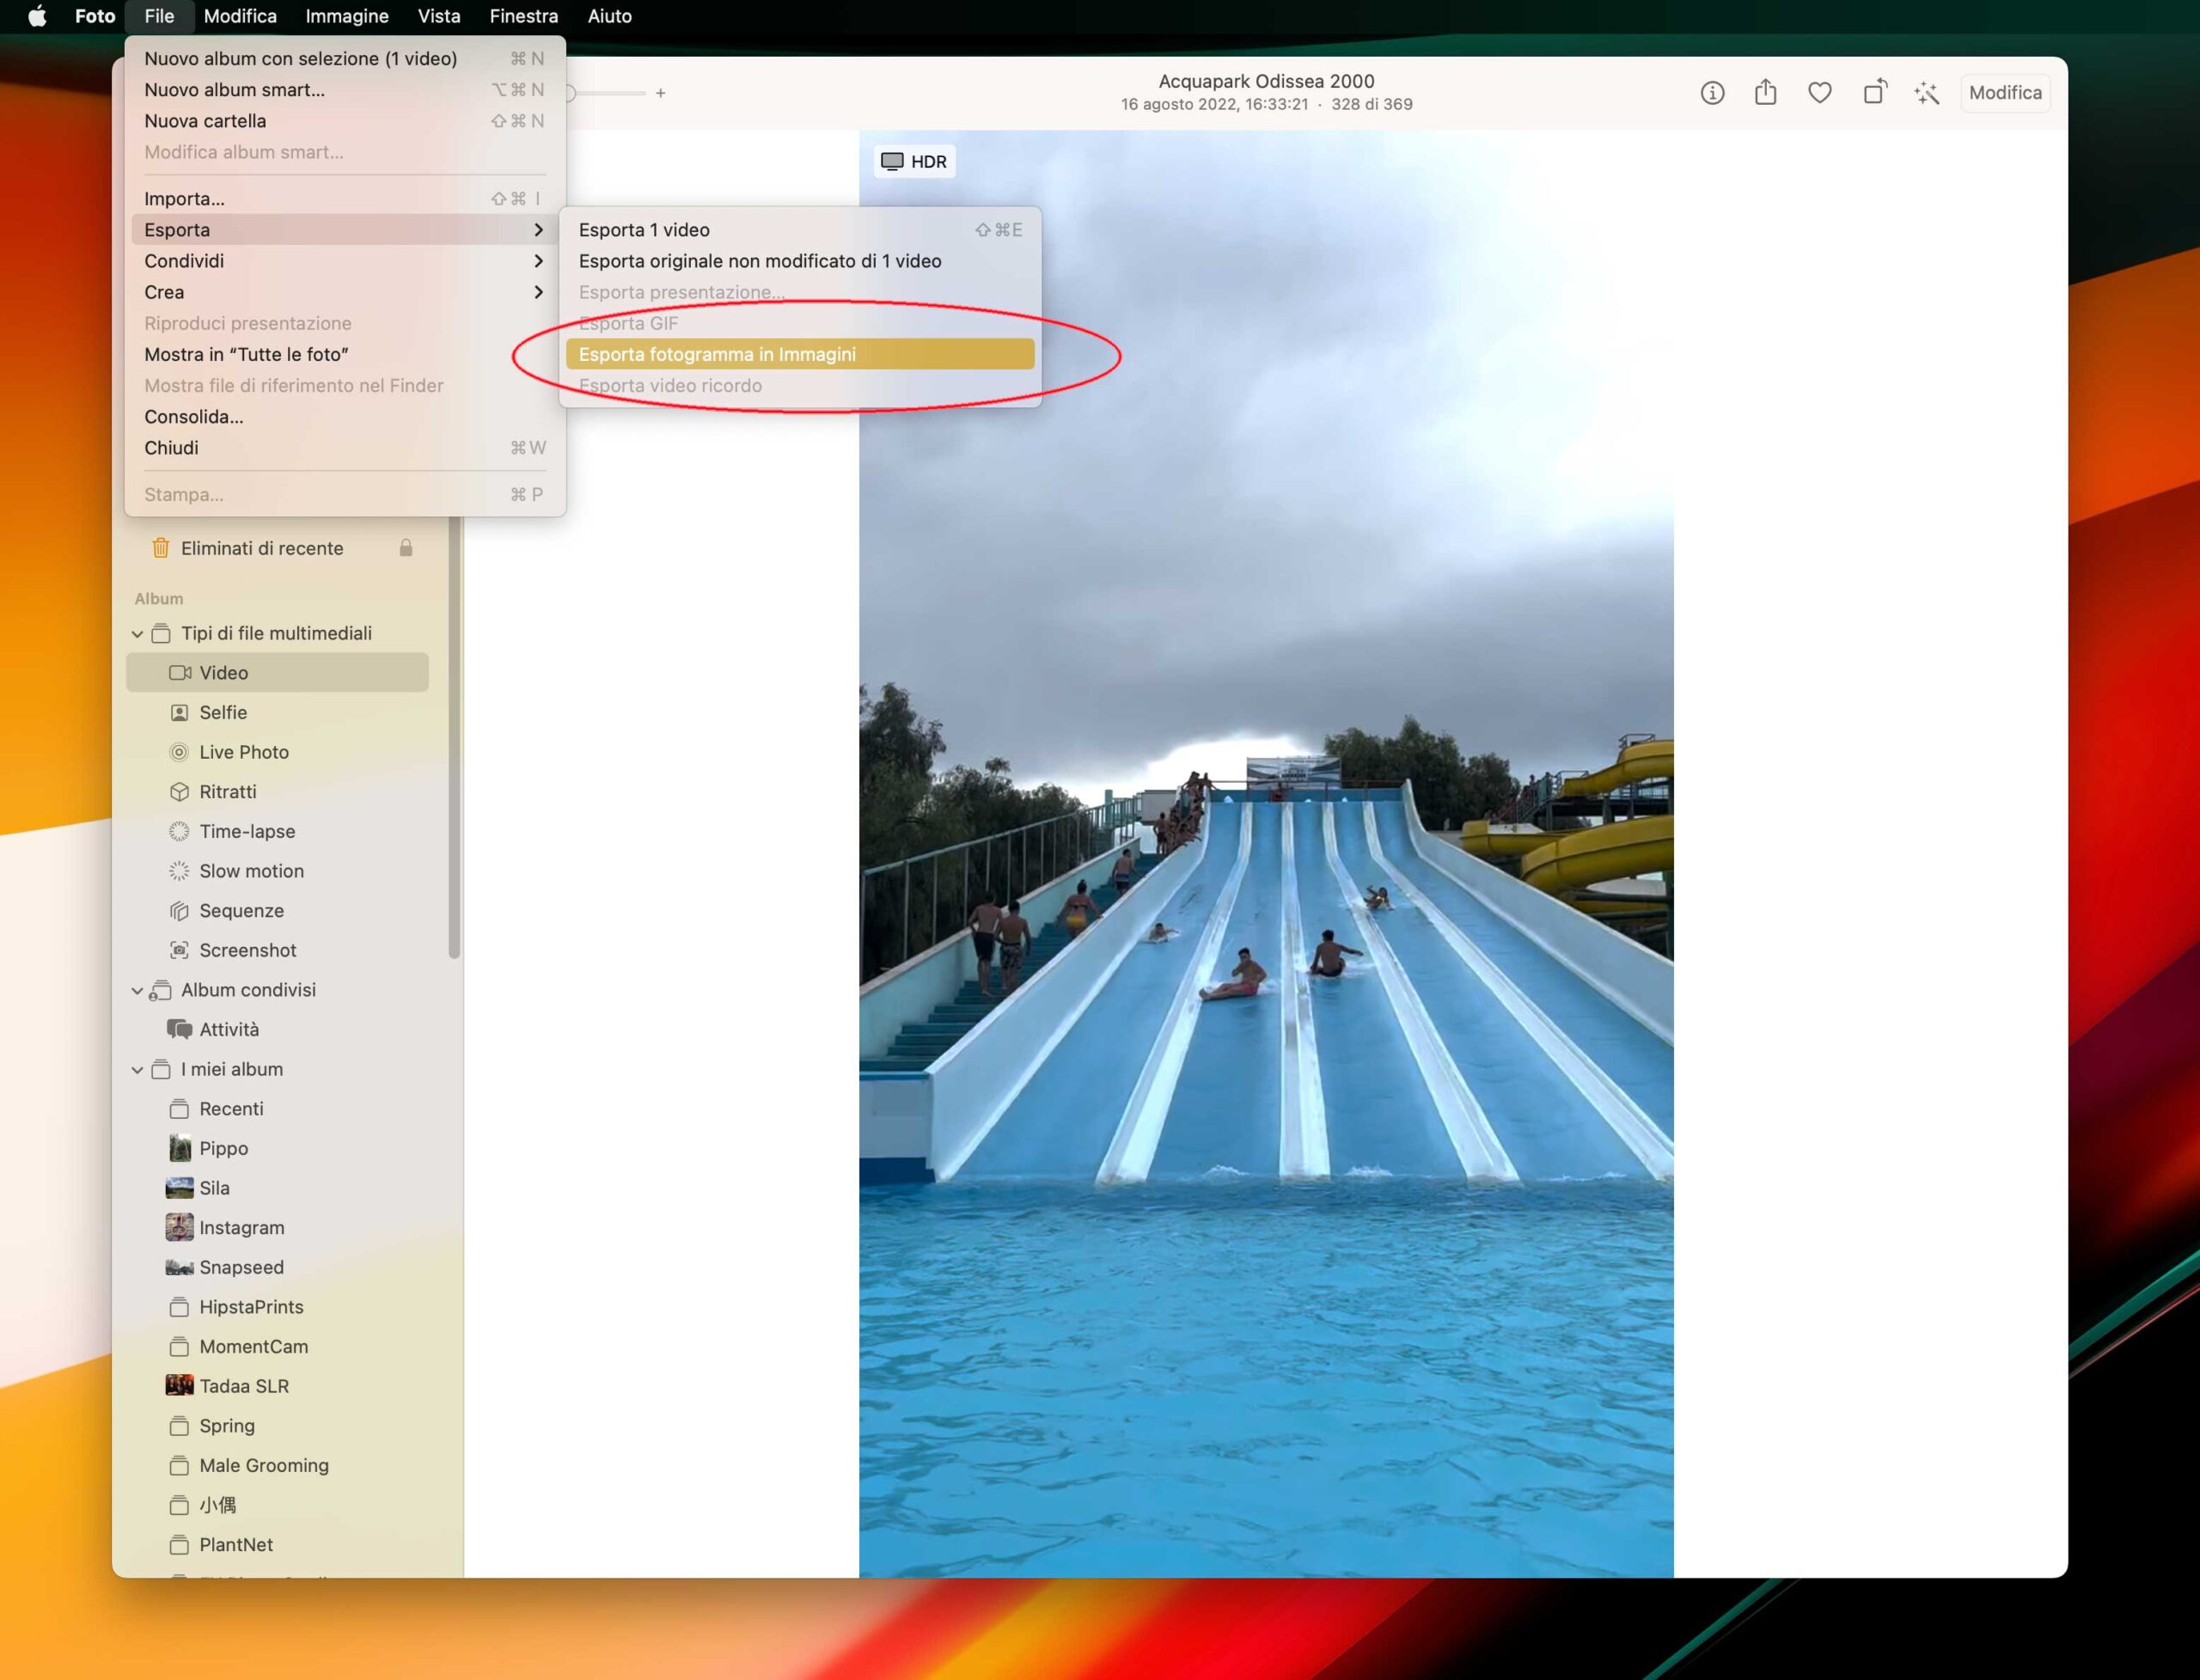Open Eliminati di recente trash item
Image resolution: width=2200 pixels, height=1680 pixels.
point(261,548)
